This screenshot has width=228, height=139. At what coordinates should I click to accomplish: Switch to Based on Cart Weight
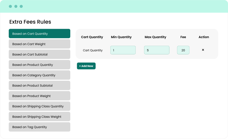[39, 44]
